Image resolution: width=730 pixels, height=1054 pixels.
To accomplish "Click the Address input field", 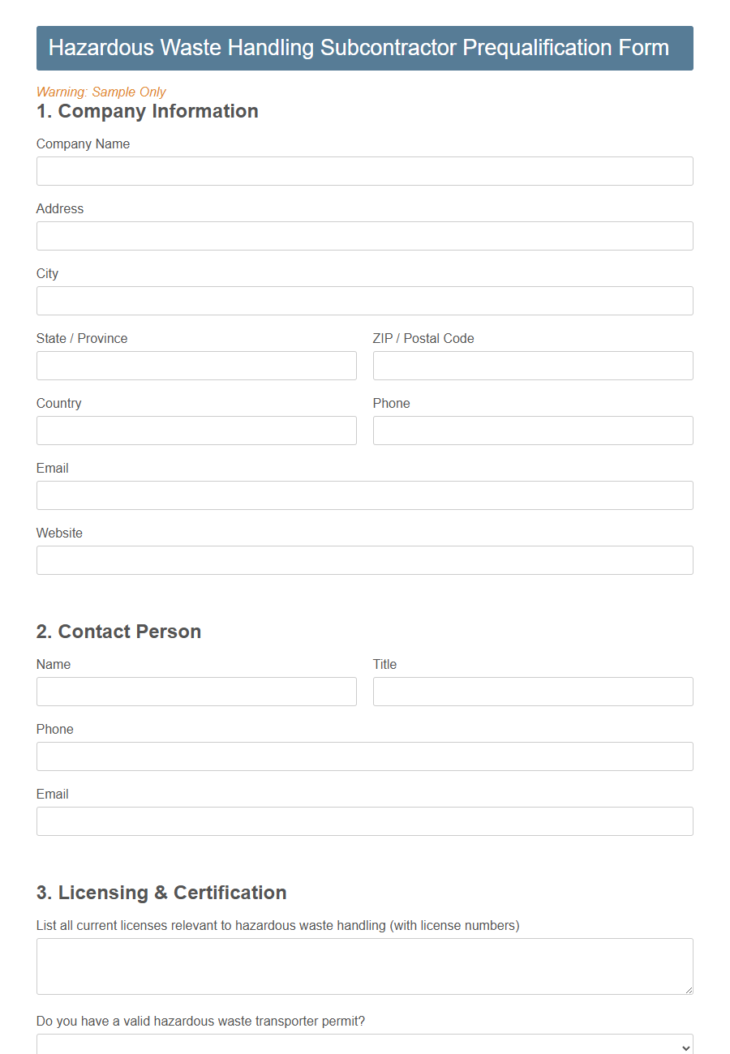I will click(365, 236).
